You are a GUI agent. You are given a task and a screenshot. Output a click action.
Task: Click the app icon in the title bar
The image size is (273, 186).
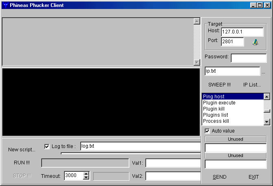point(5,5)
